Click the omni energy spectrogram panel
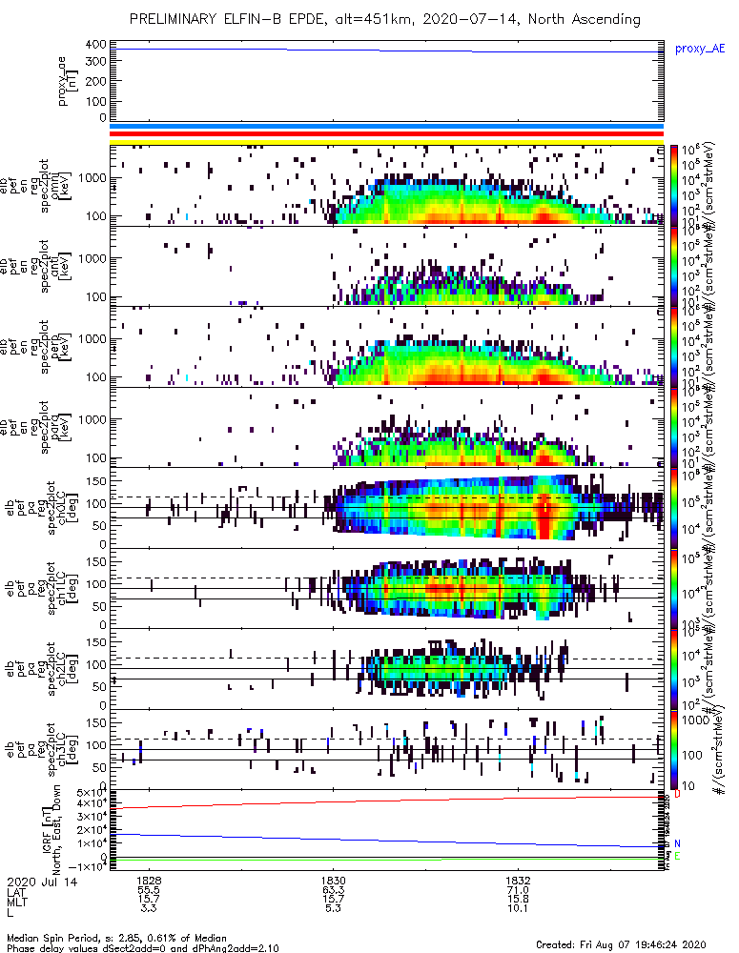739x953 pixels. click(387, 186)
